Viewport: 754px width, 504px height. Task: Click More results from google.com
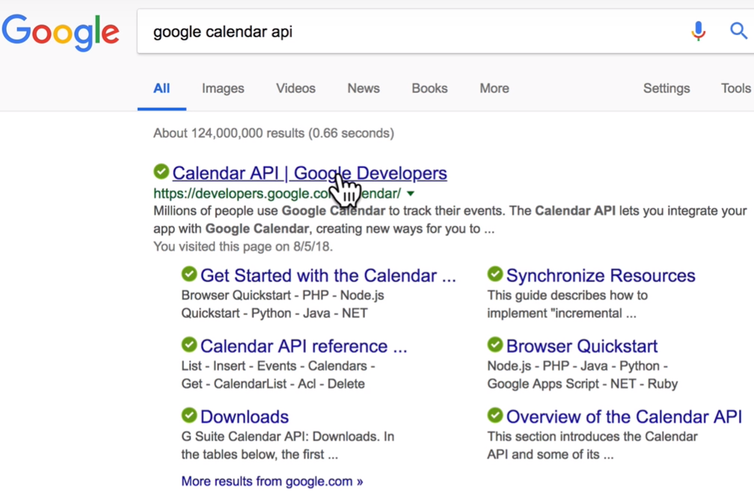coord(272,482)
